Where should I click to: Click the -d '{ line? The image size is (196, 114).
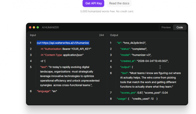tap(43, 61)
